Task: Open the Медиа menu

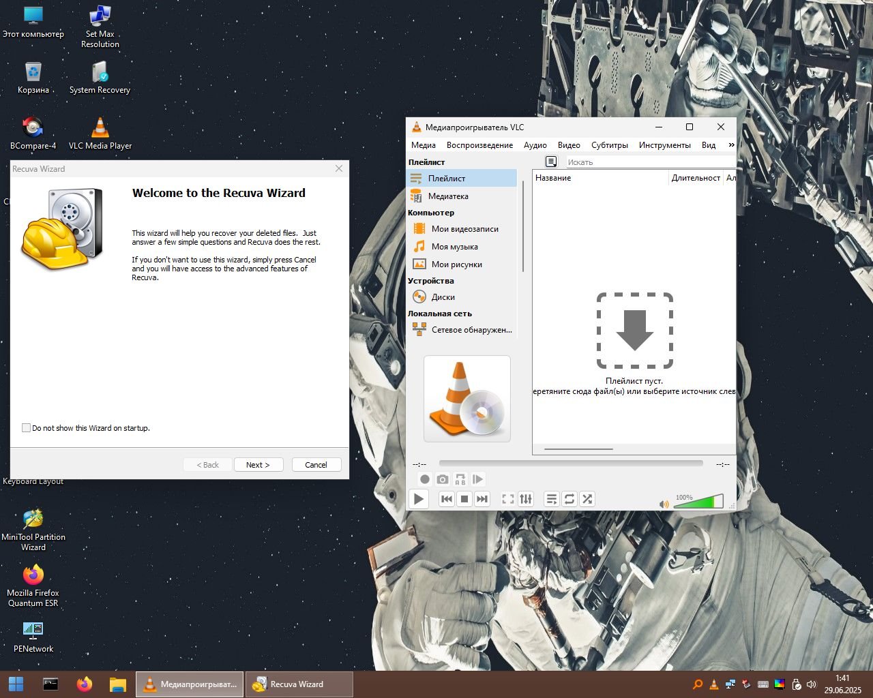Action: coord(423,145)
